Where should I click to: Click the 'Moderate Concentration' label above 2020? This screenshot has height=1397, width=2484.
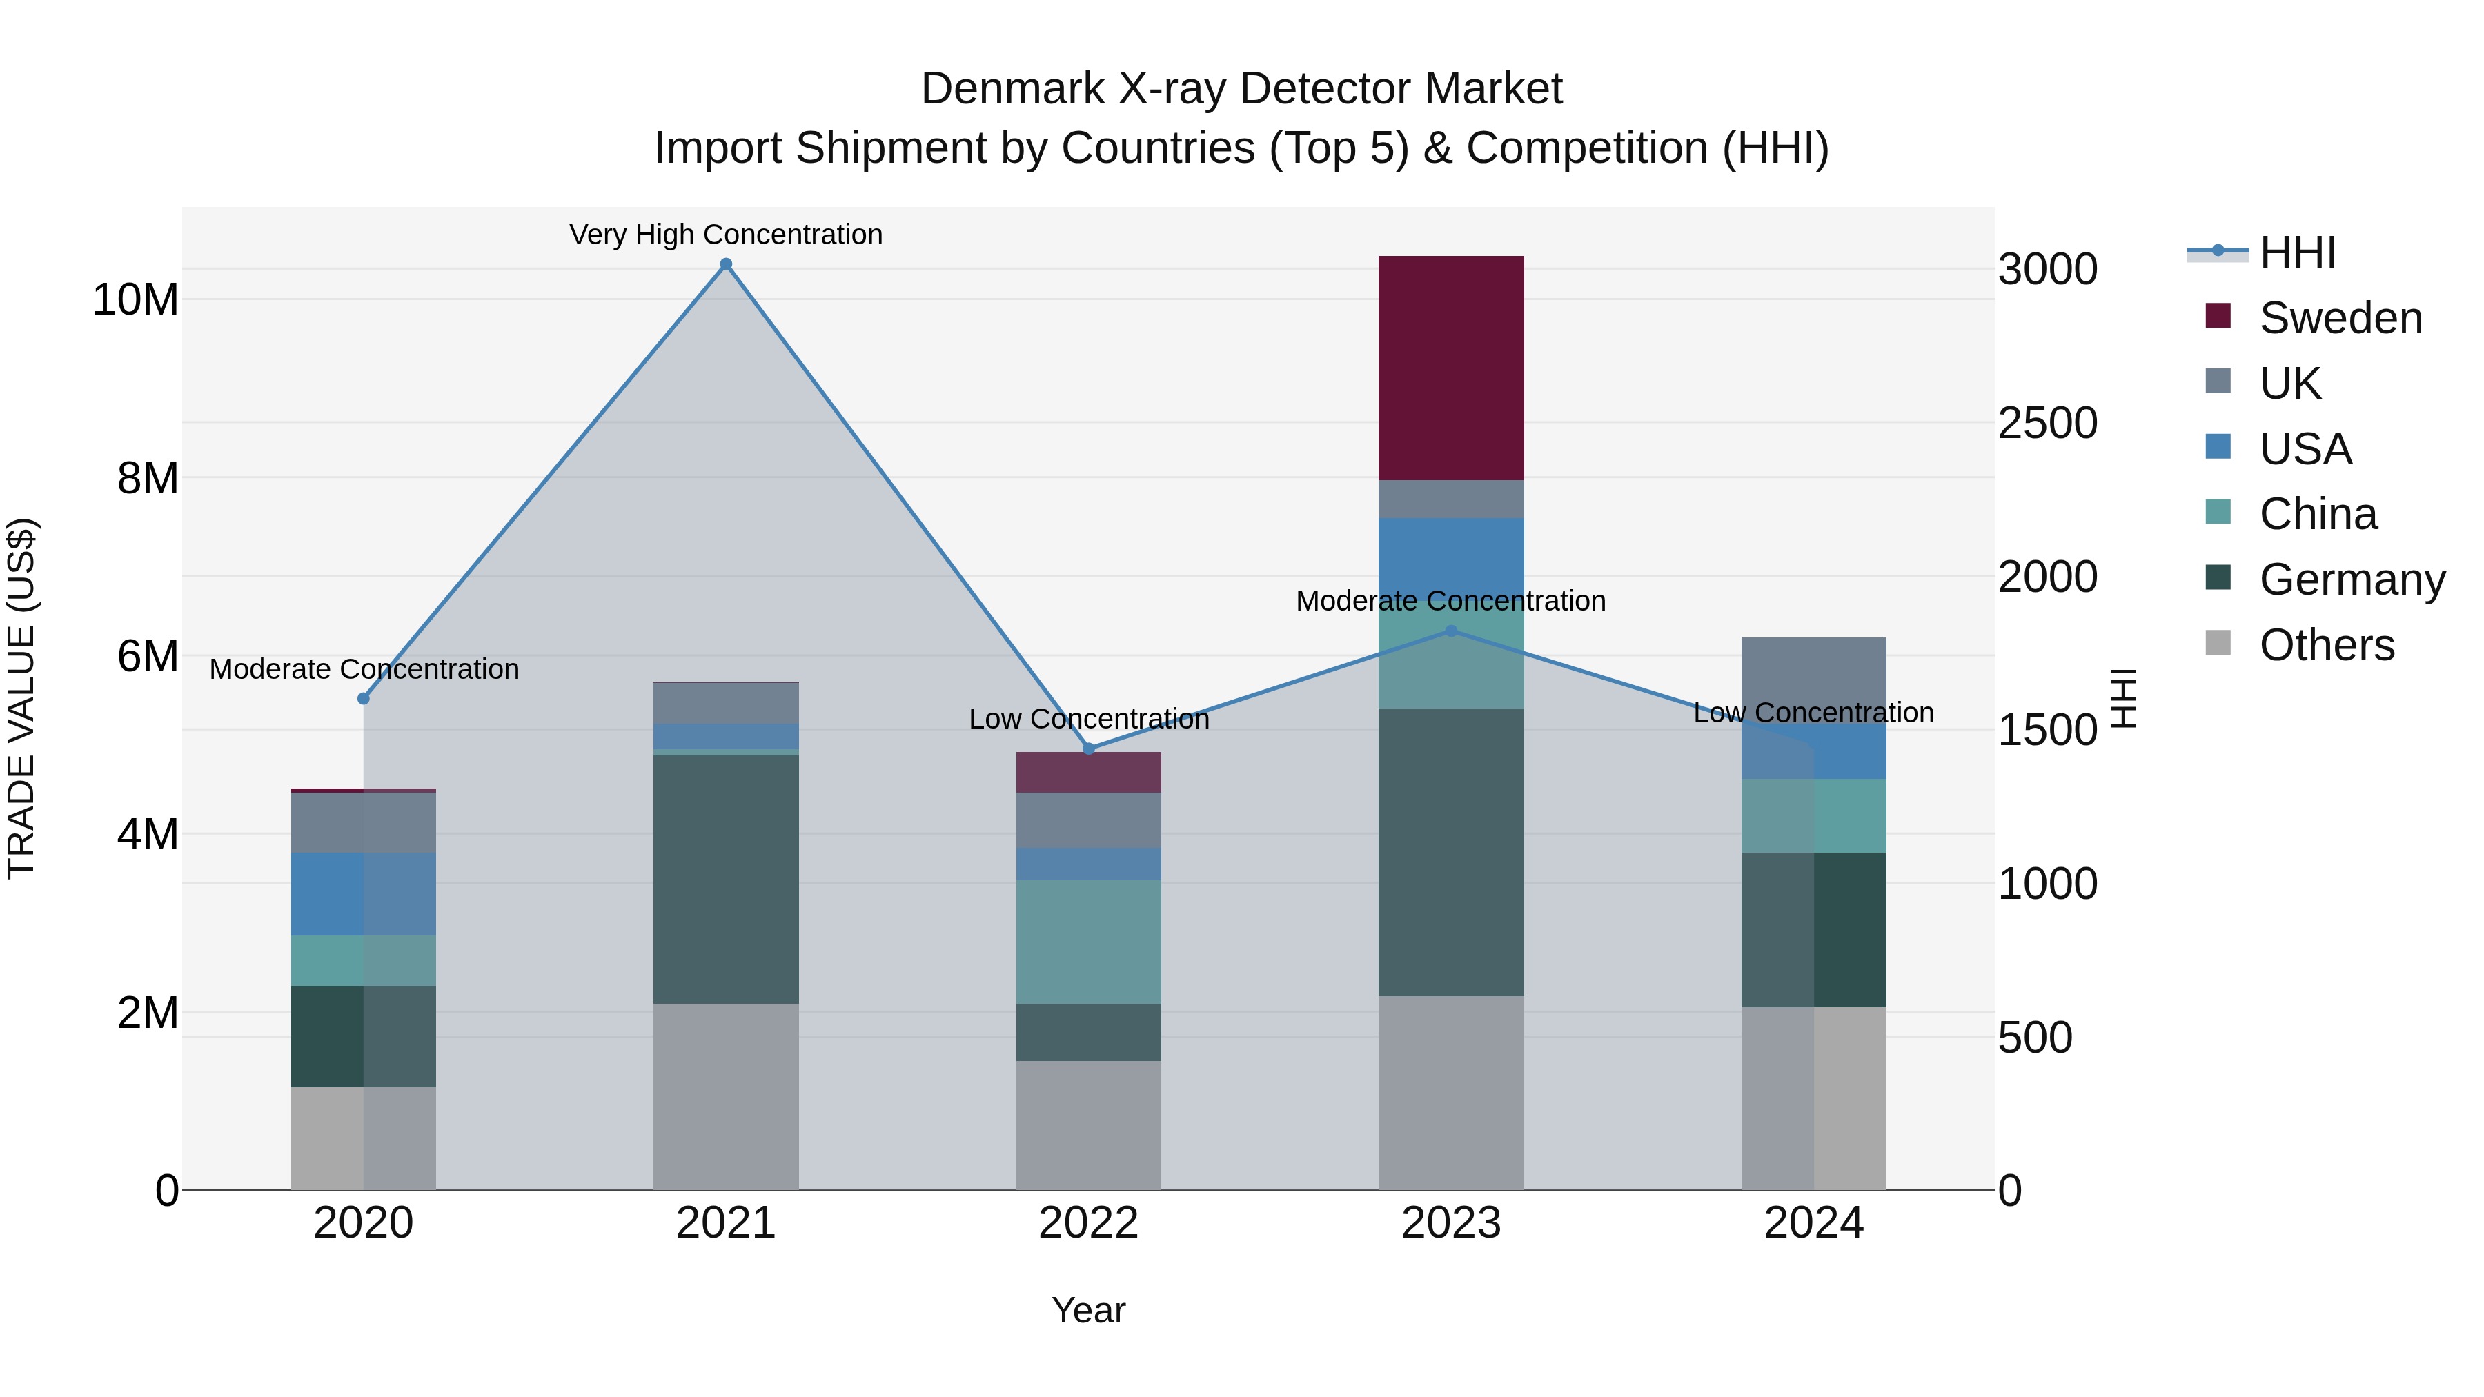[x=364, y=669]
